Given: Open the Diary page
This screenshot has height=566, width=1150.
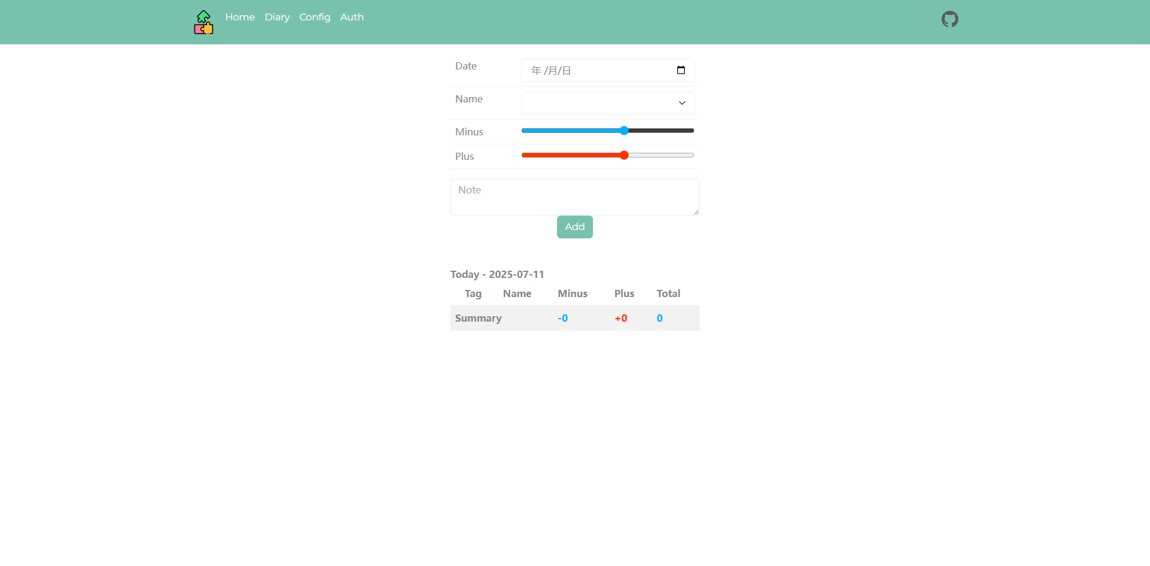Looking at the screenshot, I should pyautogui.click(x=277, y=17).
